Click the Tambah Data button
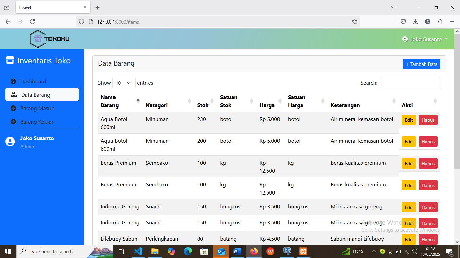 pyautogui.click(x=421, y=64)
